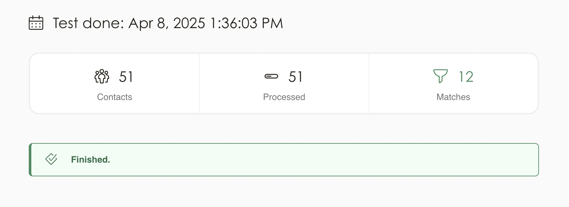Viewport: 569px width, 207px height.
Task: Click the "Test done:" heading words
Action: [x=88, y=23]
